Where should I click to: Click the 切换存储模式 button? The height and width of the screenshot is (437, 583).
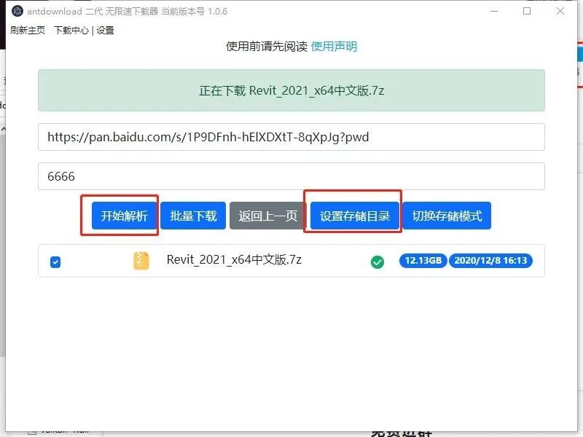click(x=447, y=216)
